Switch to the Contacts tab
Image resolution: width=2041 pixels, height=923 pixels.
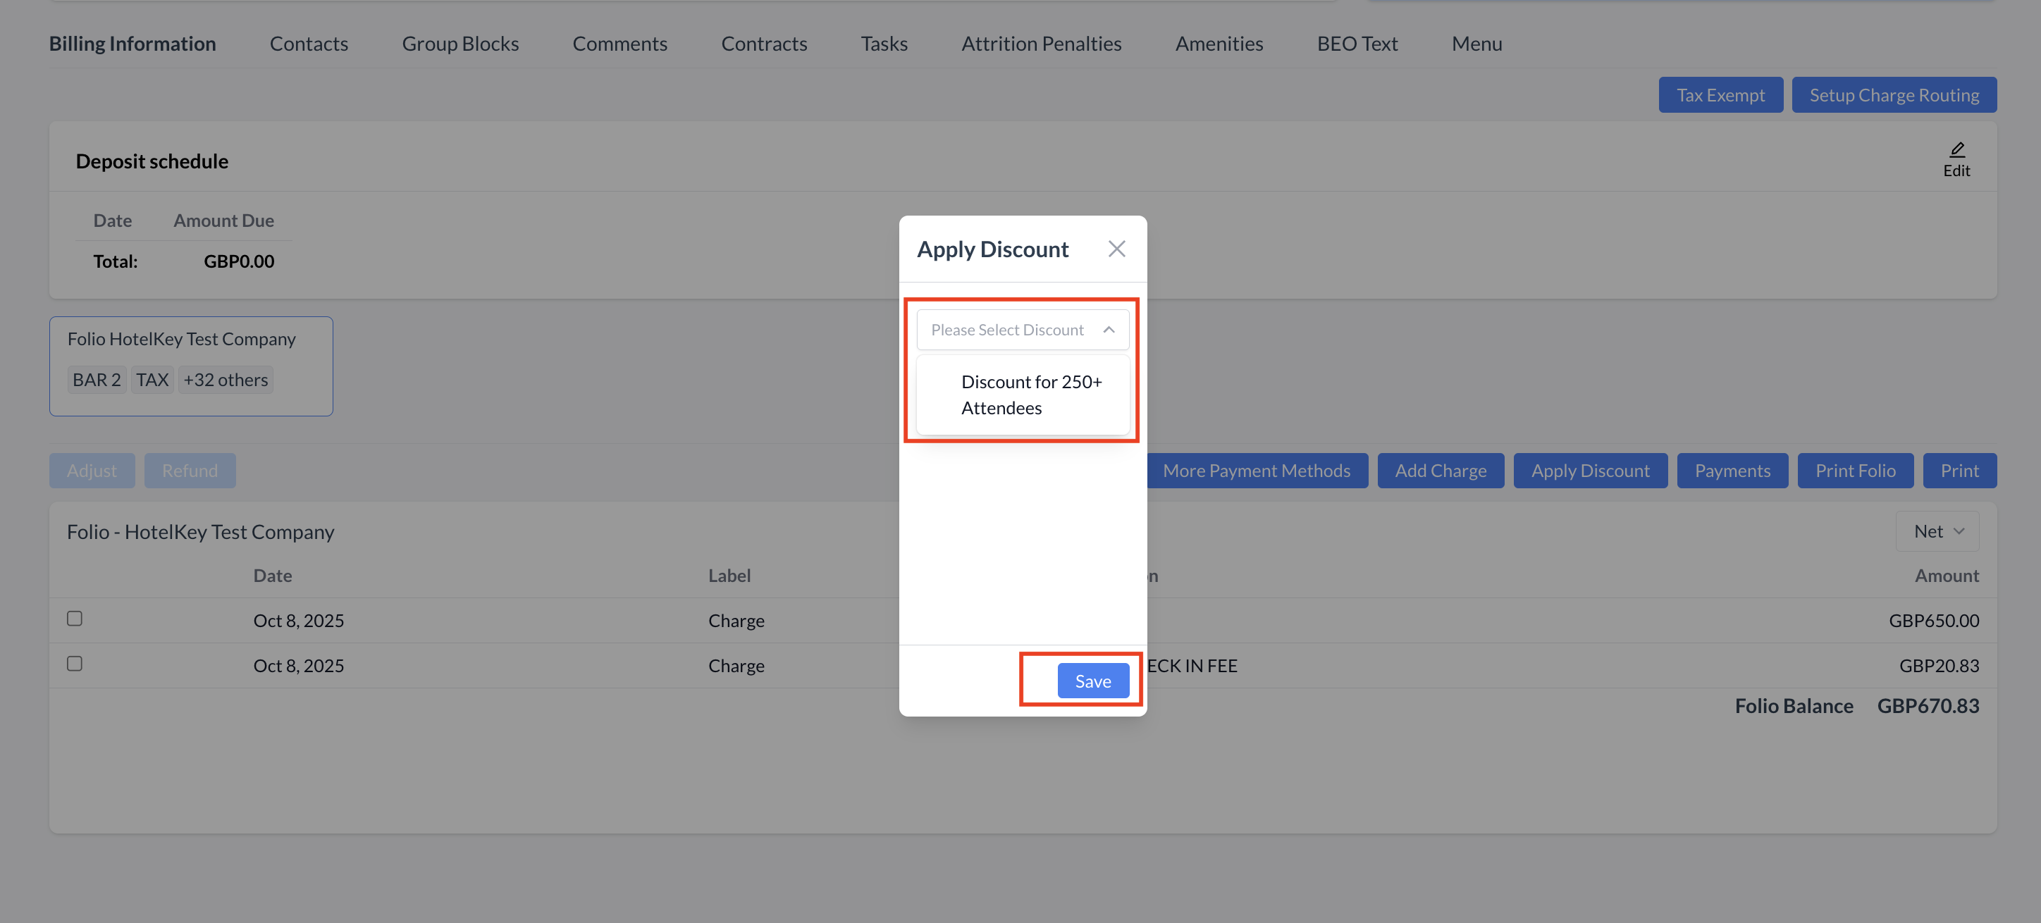coord(308,44)
